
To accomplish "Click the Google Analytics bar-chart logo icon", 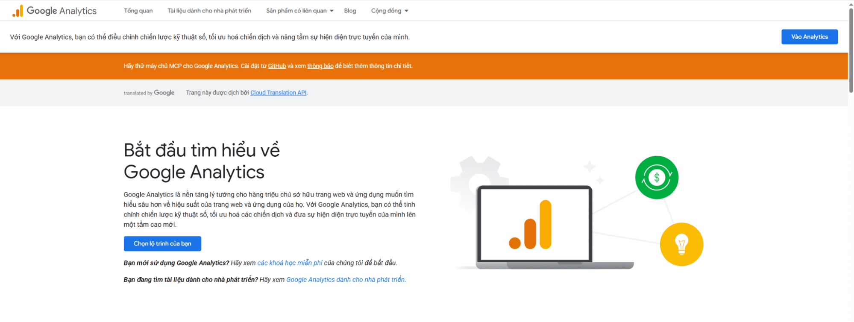I will pyautogui.click(x=18, y=11).
